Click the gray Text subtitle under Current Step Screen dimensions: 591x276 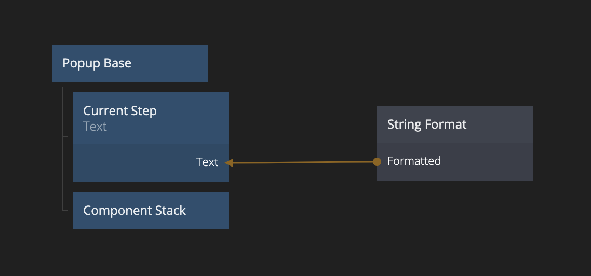pos(95,127)
